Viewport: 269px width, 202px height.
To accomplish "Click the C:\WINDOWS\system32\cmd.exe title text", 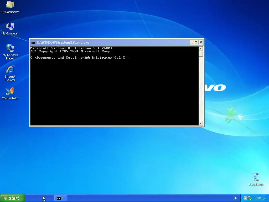I will tap(63, 42).
